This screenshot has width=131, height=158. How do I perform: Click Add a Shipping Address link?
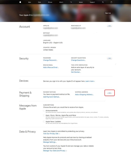tap(84, 95)
